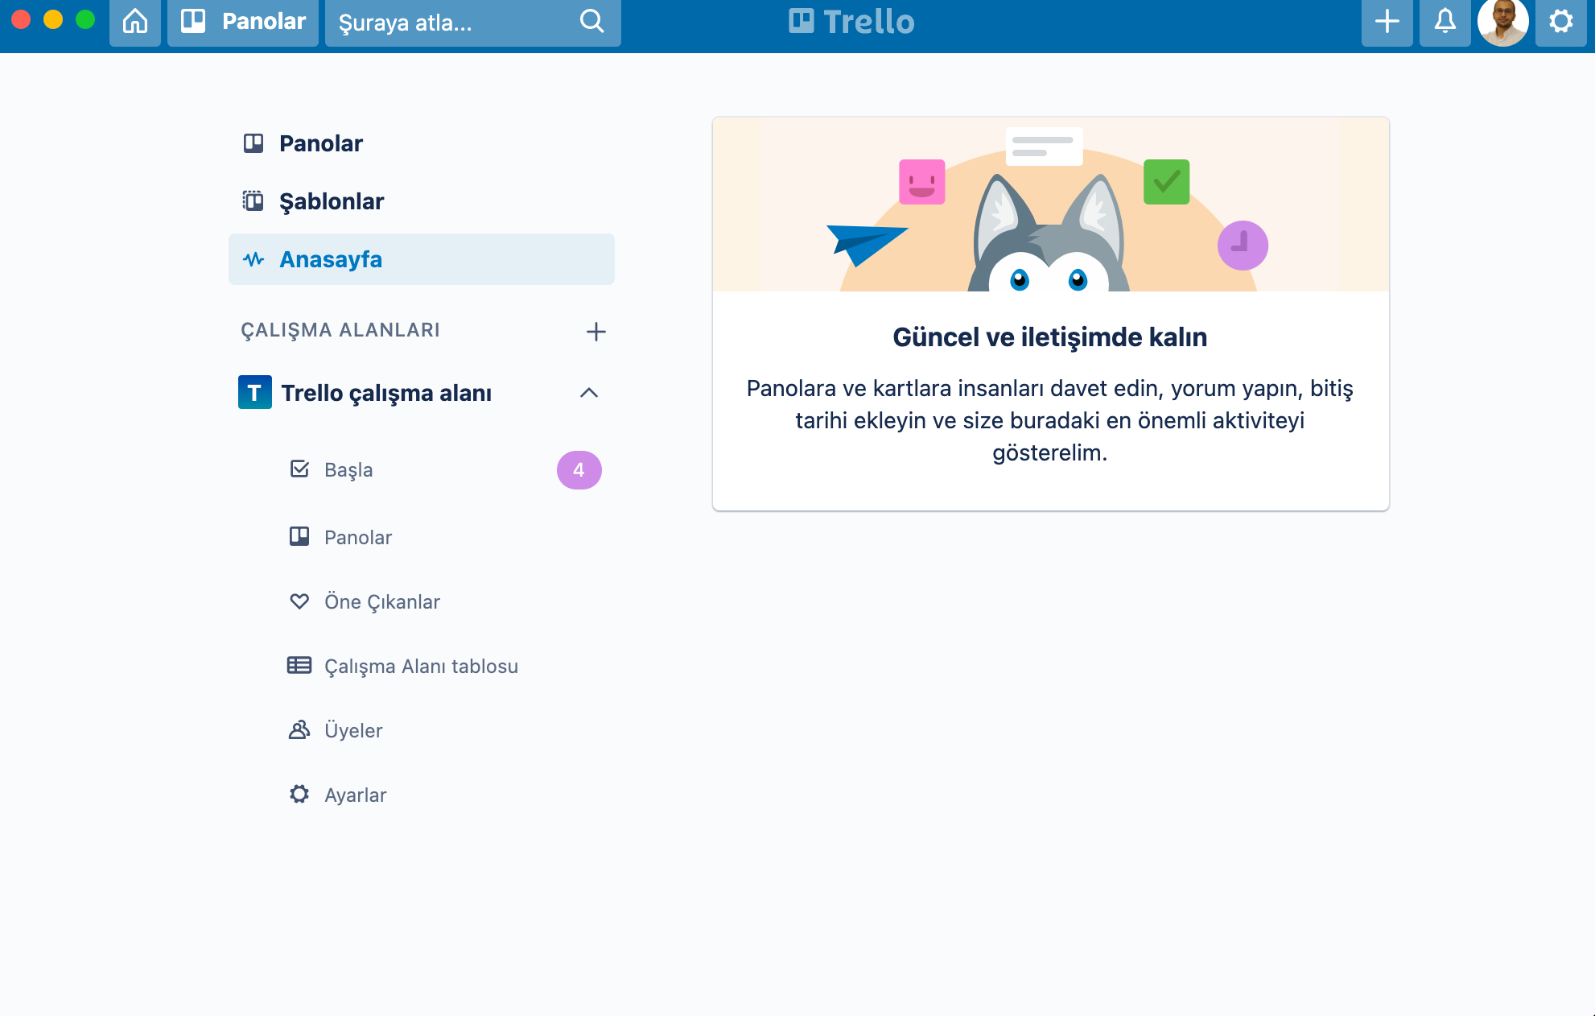
Task: Click the gear icon beside Ayarlar
Action: tap(299, 794)
